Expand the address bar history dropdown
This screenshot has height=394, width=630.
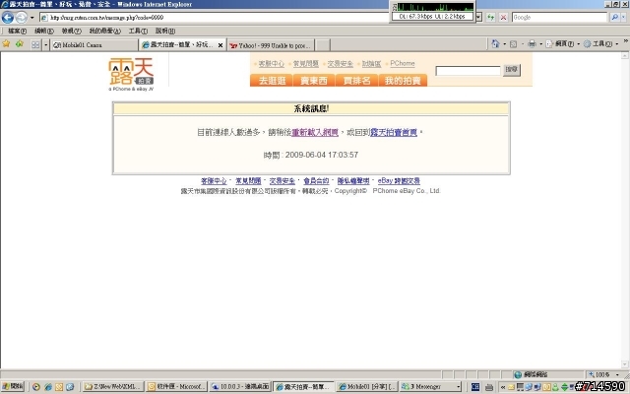tap(478, 18)
